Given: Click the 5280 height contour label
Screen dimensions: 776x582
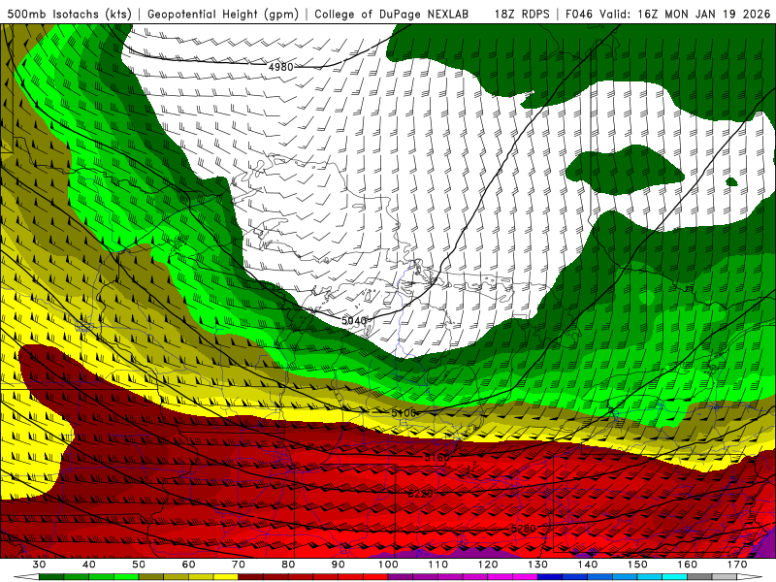Looking at the screenshot, I should (x=523, y=529).
